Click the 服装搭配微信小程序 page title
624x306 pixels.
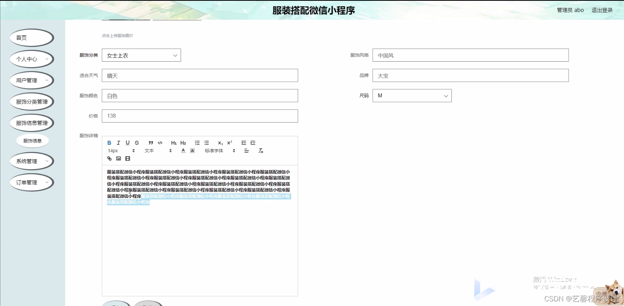pos(314,10)
